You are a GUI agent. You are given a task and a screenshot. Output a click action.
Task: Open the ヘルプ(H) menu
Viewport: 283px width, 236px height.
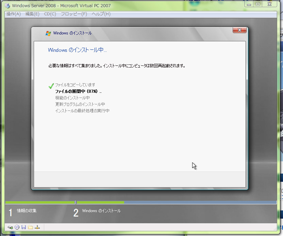[101, 14]
